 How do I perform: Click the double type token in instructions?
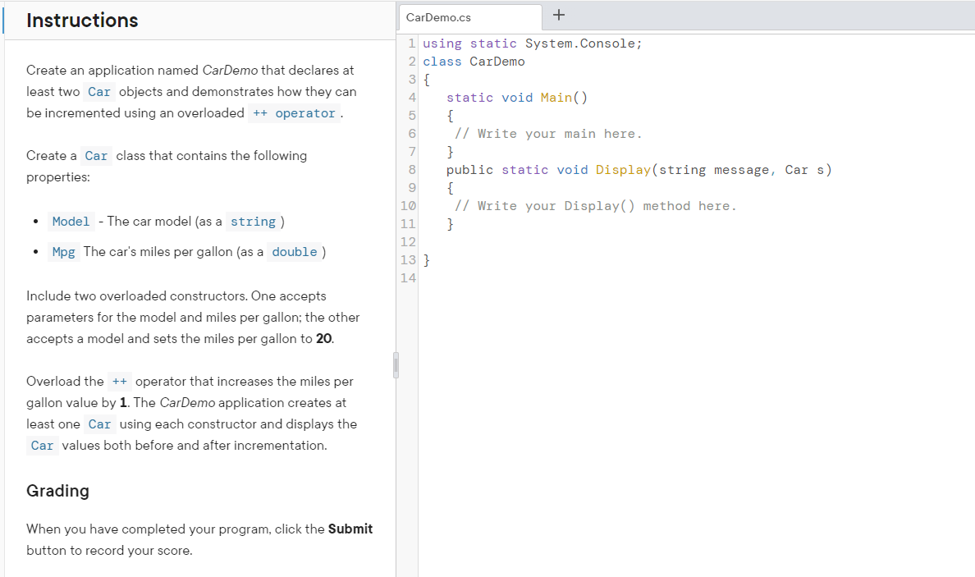pos(294,251)
